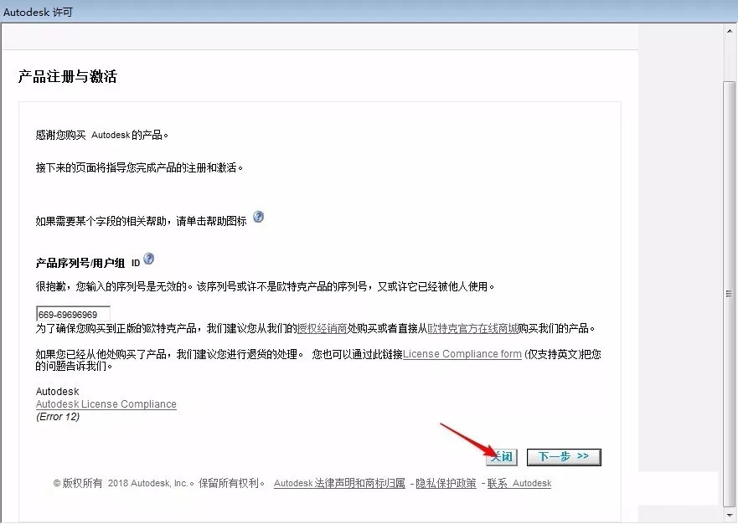This screenshot has height=524, width=738.
Task: Click the 感谢您购买 Autodesk 的产品 line
Action: [101, 135]
